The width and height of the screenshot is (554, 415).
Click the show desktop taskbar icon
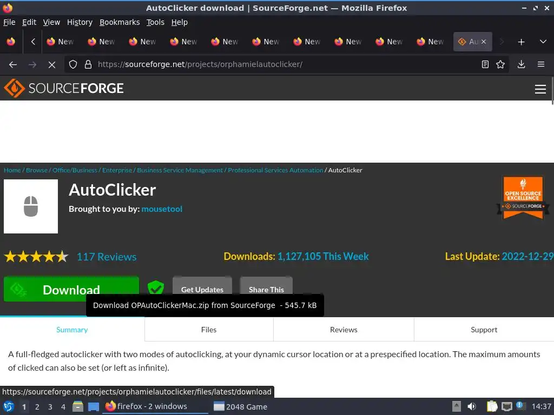[93, 406]
